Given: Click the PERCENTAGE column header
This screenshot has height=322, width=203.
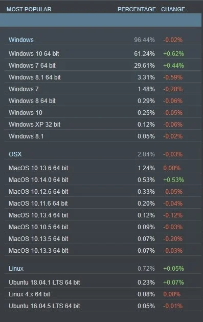Looking at the screenshot, I should (x=137, y=9).
